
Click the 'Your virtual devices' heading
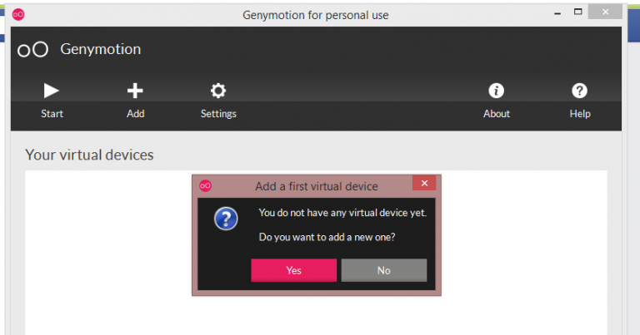tap(89, 155)
